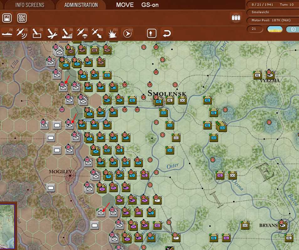Open the grid-pattern preferences icon beside save

pyautogui.click(x=22, y=18)
